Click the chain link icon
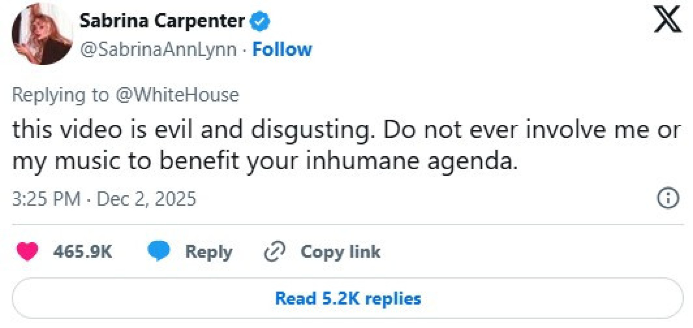The height and width of the screenshot is (328, 693). click(x=275, y=251)
